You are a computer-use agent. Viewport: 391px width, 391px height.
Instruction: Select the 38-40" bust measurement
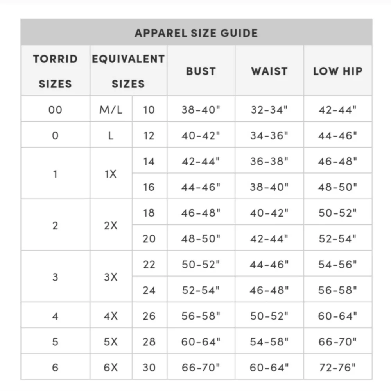click(x=201, y=110)
